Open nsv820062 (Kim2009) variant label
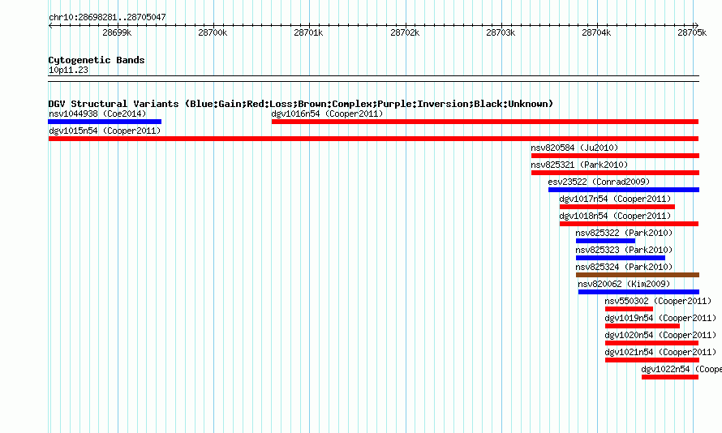Image resolution: width=722 pixels, height=433 pixels. coord(624,284)
